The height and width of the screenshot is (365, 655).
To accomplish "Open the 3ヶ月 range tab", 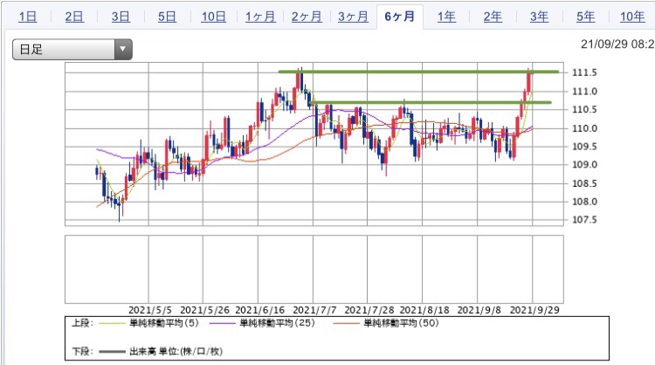I will [354, 17].
